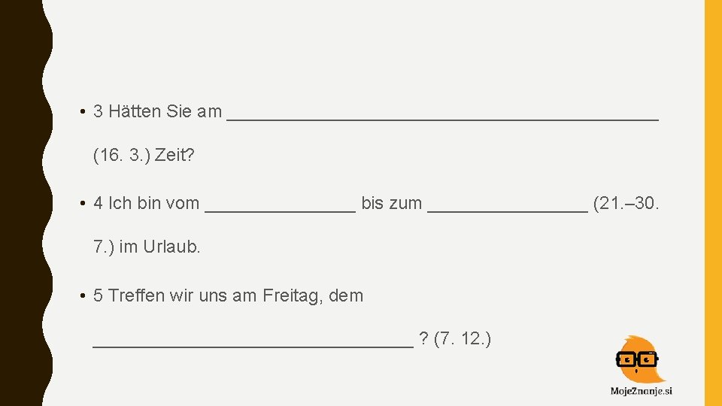Click the blank line before '? (7. 12.)'

pyautogui.click(x=253, y=346)
